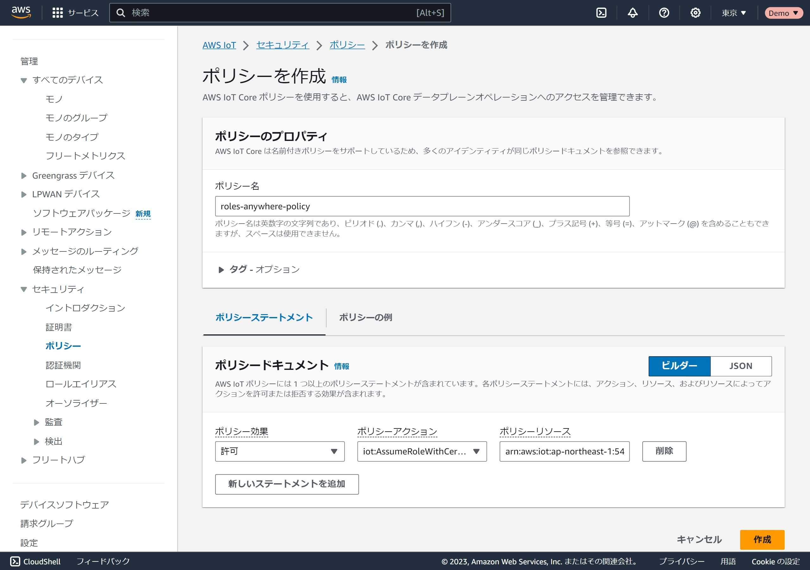Open the services grid menu icon
The width and height of the screenshot is (810, 570).
(58, 13)
